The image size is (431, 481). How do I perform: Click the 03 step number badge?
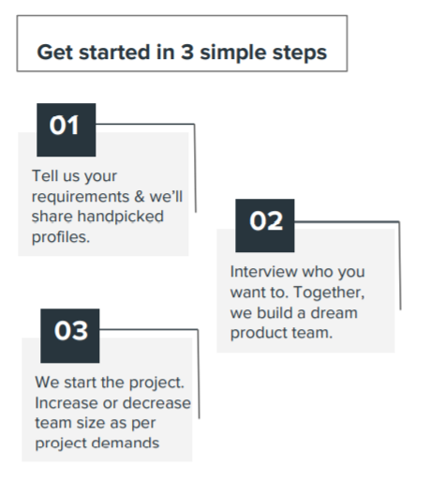(x=70, y=336)
